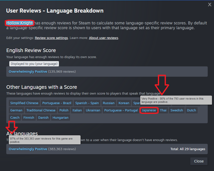
Task: Select the Portuguese - Portugal language tag
Action: click(121, 110)
